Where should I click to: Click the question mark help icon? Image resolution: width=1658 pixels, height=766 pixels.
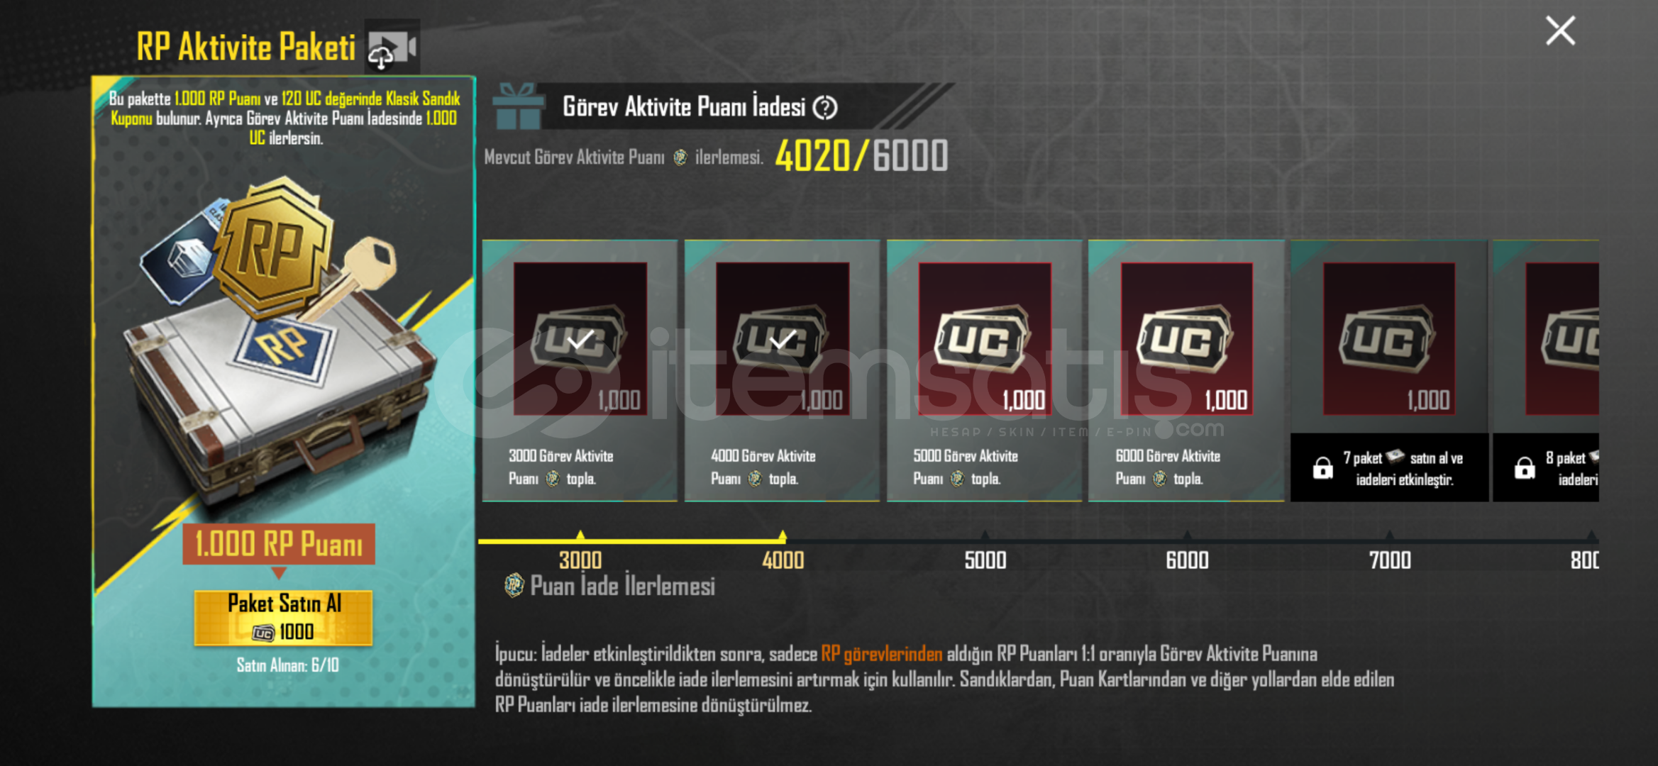[825, 108]
